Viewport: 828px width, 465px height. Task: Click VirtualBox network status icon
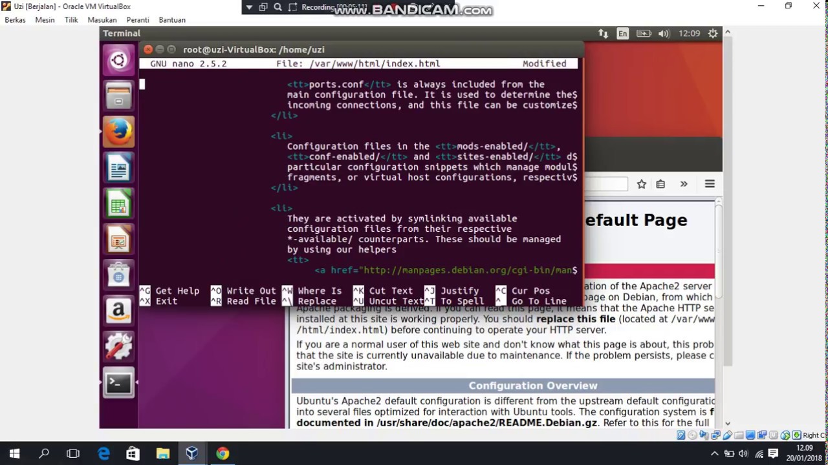(716, 435)
